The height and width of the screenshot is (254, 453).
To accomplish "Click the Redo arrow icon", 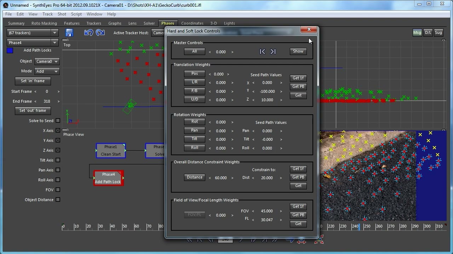I will (x=100, y=33).
